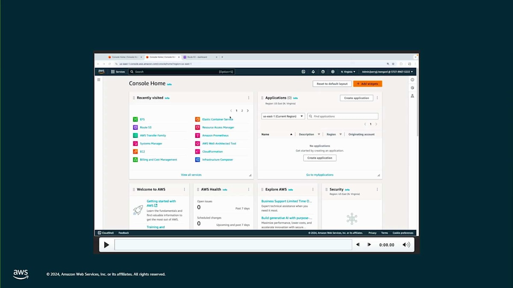513x288 pixels.
Task: Click the console search field
Action: tap(182, 72)
